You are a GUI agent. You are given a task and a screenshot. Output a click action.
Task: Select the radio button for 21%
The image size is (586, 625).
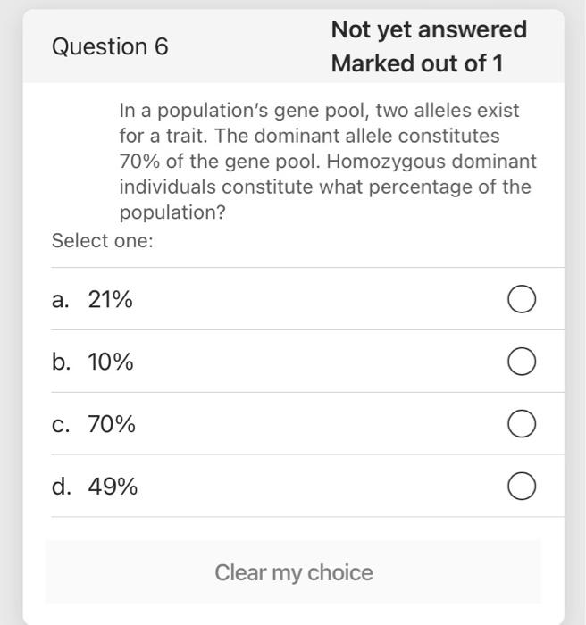tap(523, 300)
